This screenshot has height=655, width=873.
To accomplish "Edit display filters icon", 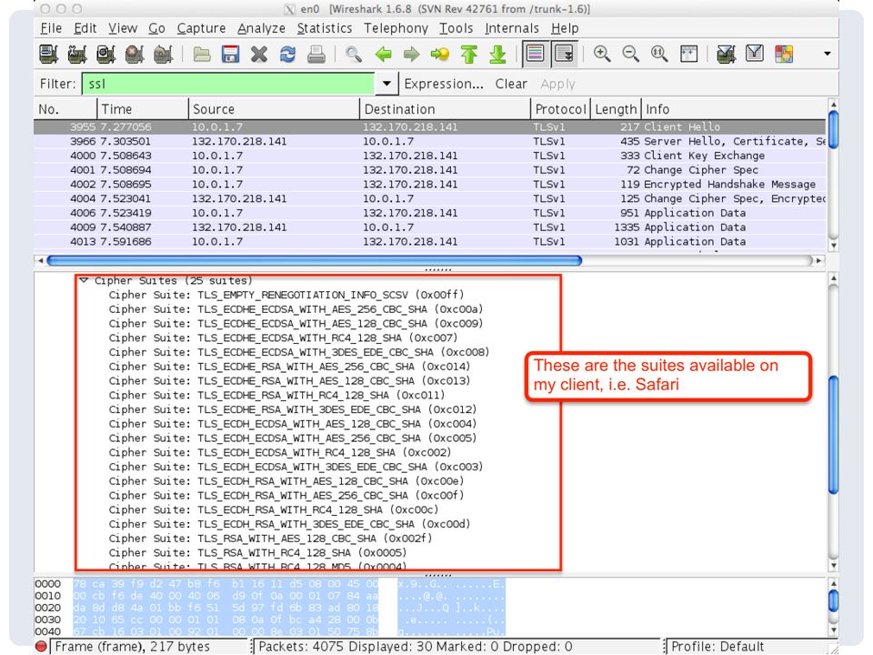I will tap(755, 54).
